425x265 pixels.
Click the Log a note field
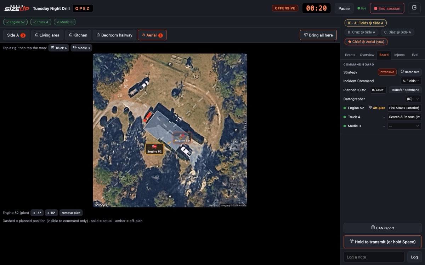click(374, 257)
